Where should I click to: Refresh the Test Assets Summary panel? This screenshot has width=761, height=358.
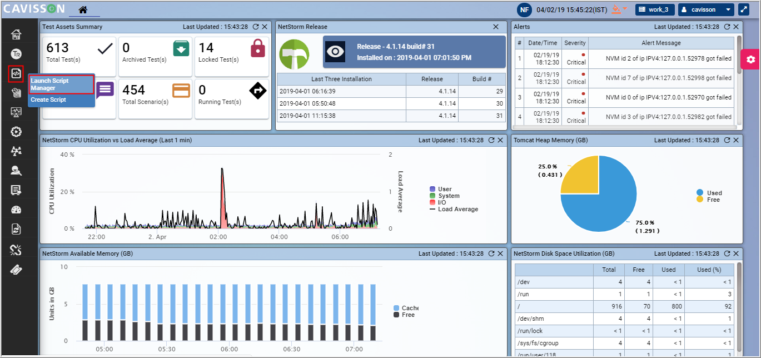(256, 27)
